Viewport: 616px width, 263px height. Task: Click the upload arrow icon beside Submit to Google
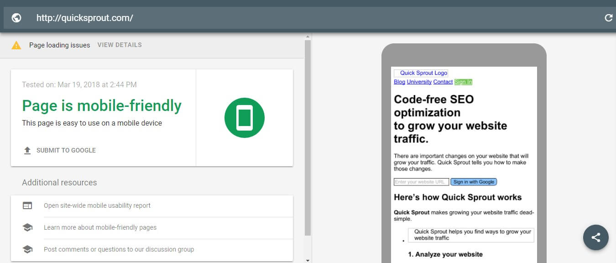[x=27, y=150]
